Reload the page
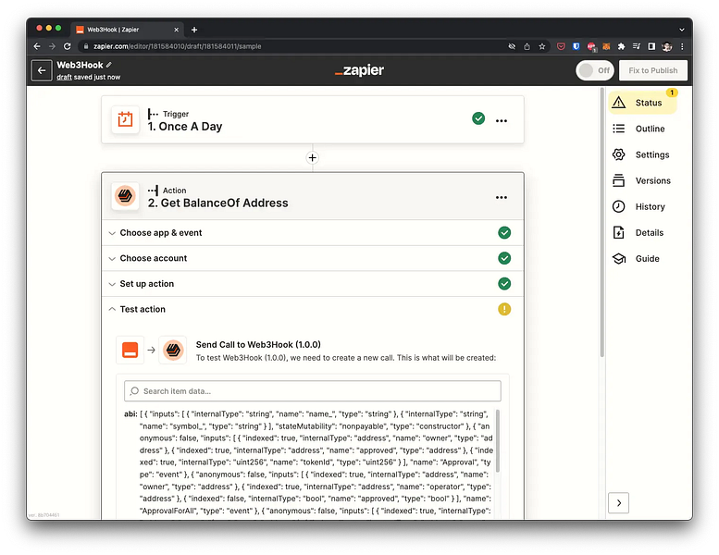 [68, 46]
